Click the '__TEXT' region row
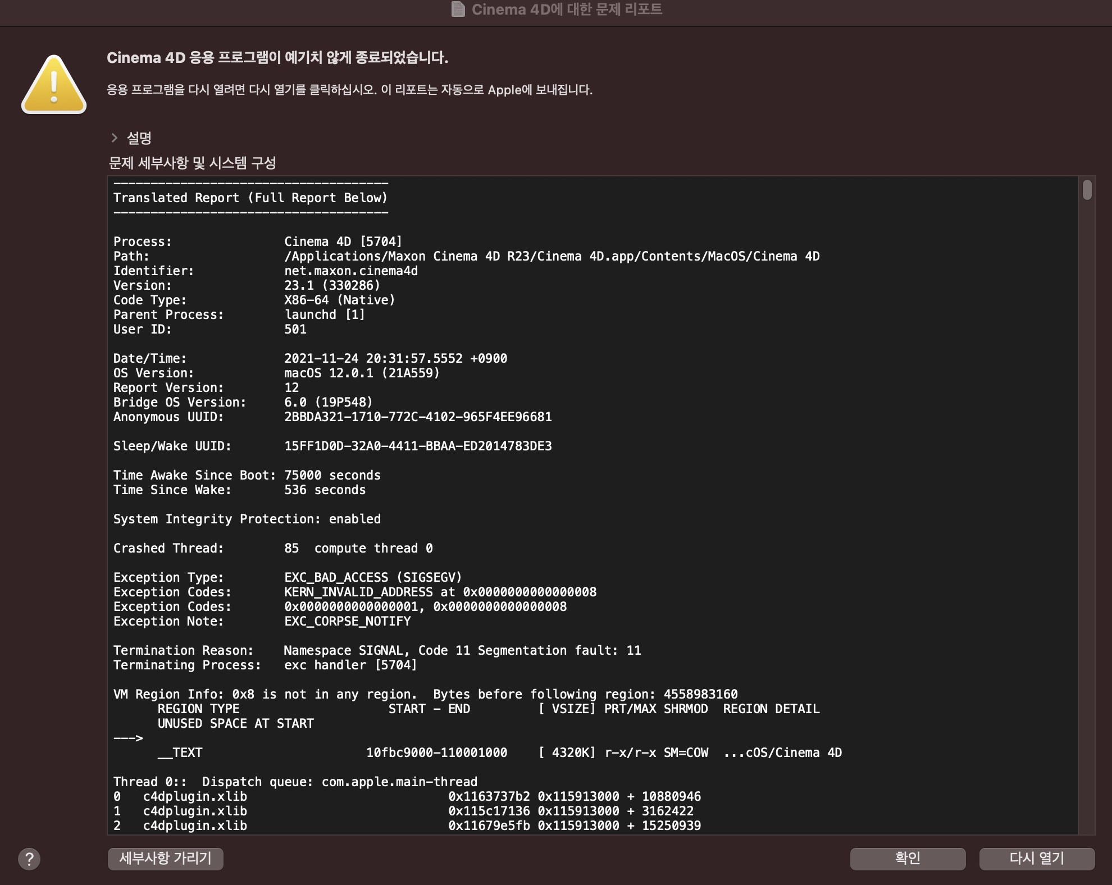 click(x=500, y=752)
